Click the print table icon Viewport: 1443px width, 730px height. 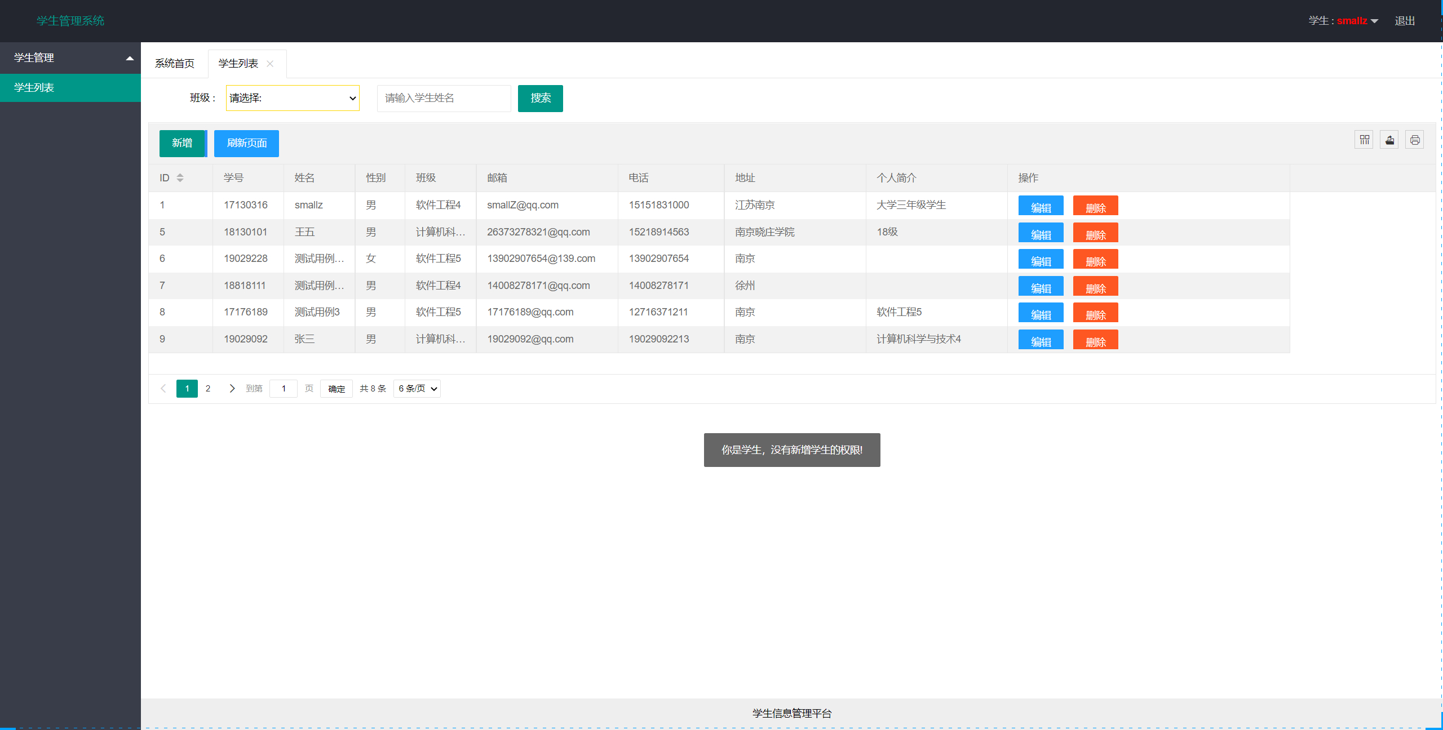point(1415,139)
